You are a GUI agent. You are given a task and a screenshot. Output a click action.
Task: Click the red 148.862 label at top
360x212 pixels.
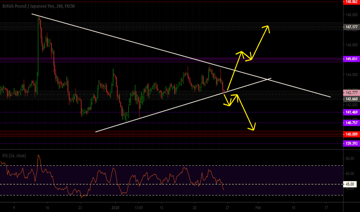click(352, 2)
